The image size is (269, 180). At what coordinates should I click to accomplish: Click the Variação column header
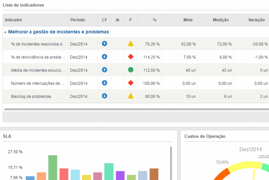point(256,20)
